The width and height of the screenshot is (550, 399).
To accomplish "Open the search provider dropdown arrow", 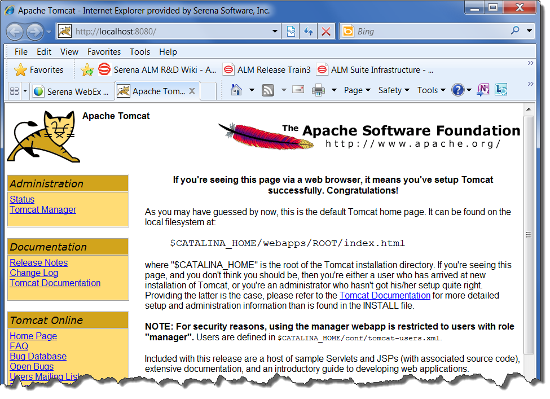I will tap(529, 31).
